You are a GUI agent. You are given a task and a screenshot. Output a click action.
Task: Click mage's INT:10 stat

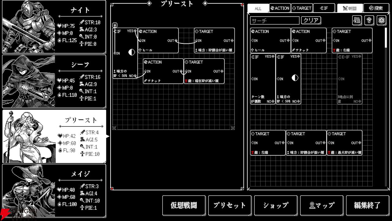pyautogui.click(x=90, y=201)
